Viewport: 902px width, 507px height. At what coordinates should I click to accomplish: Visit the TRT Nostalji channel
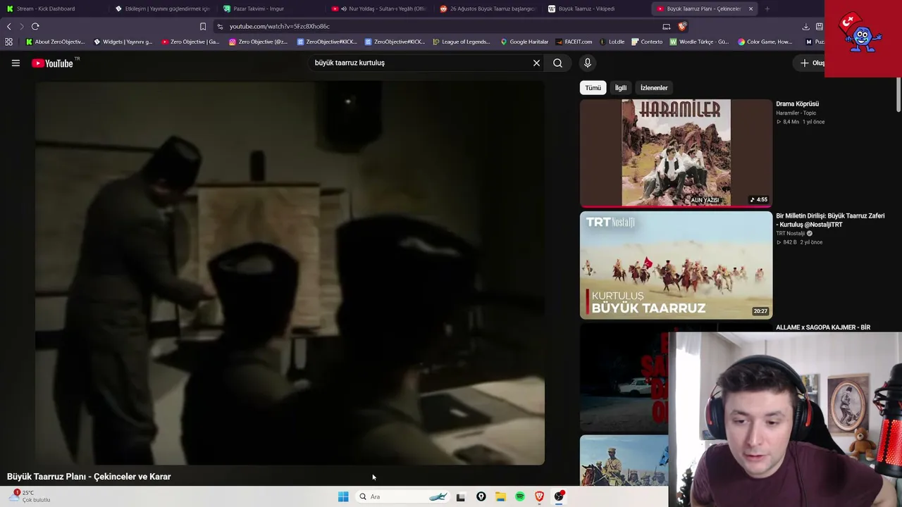[x=790, y=234]
